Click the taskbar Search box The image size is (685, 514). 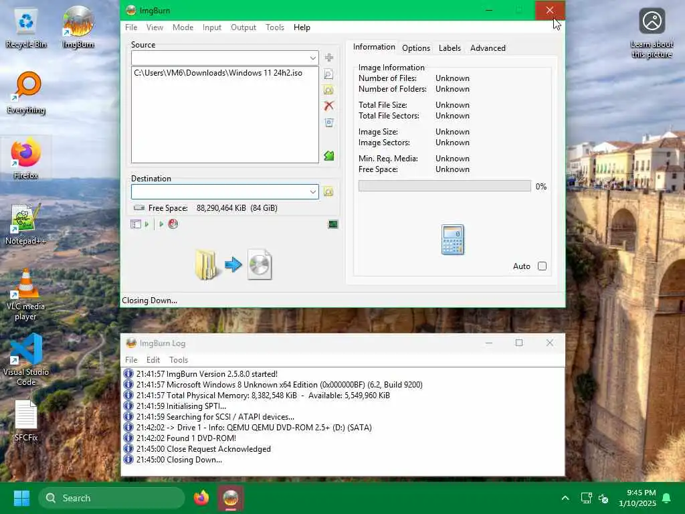[x=112, y=498]
